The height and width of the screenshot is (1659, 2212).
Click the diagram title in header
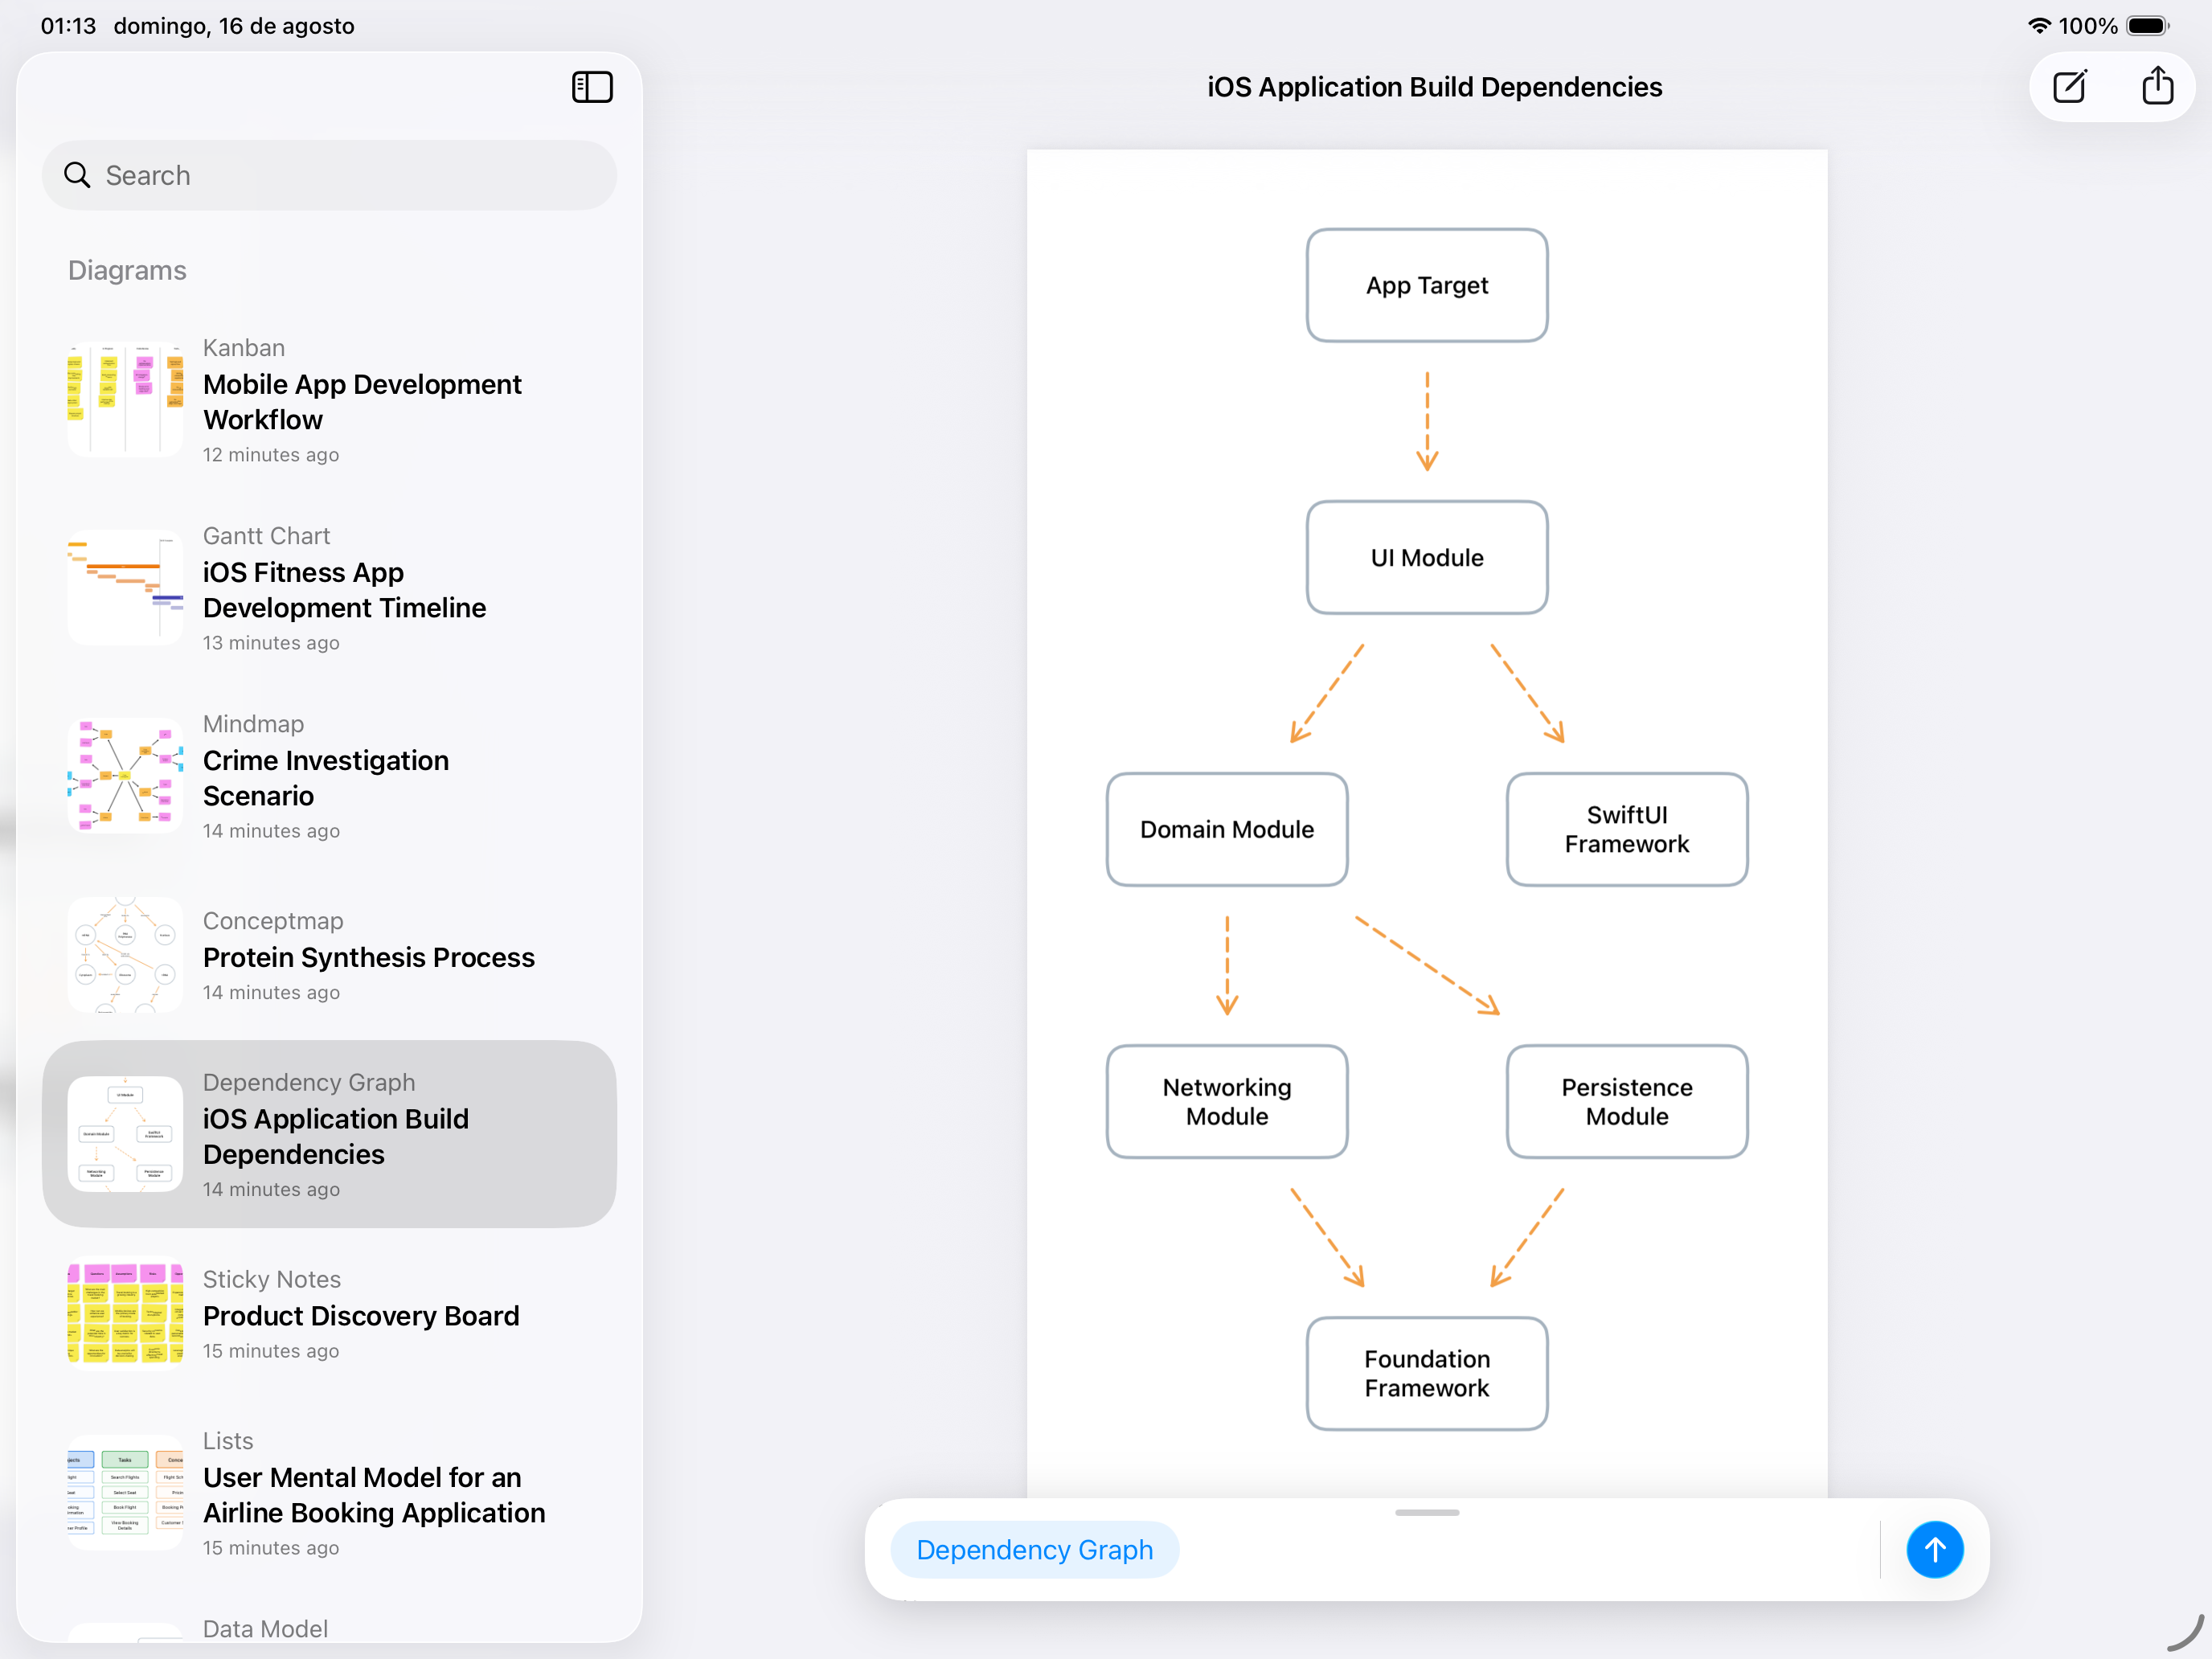[1434, 87]
